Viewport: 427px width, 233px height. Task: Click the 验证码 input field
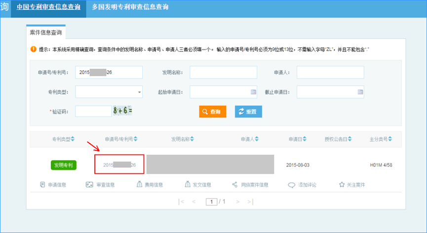click(x=93, y=112)
